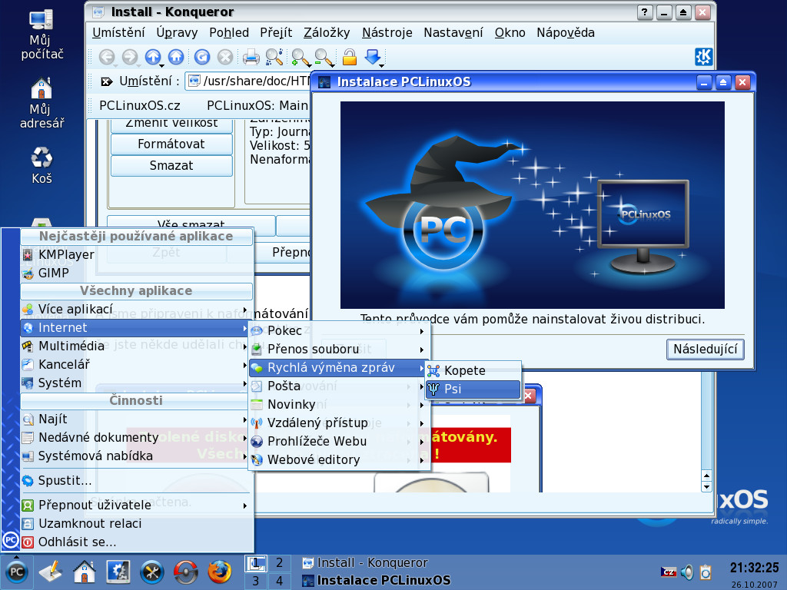Open the PCLinuxOS: Main bookmark
This screenshot has height=590, width=787.
[257, 106]
